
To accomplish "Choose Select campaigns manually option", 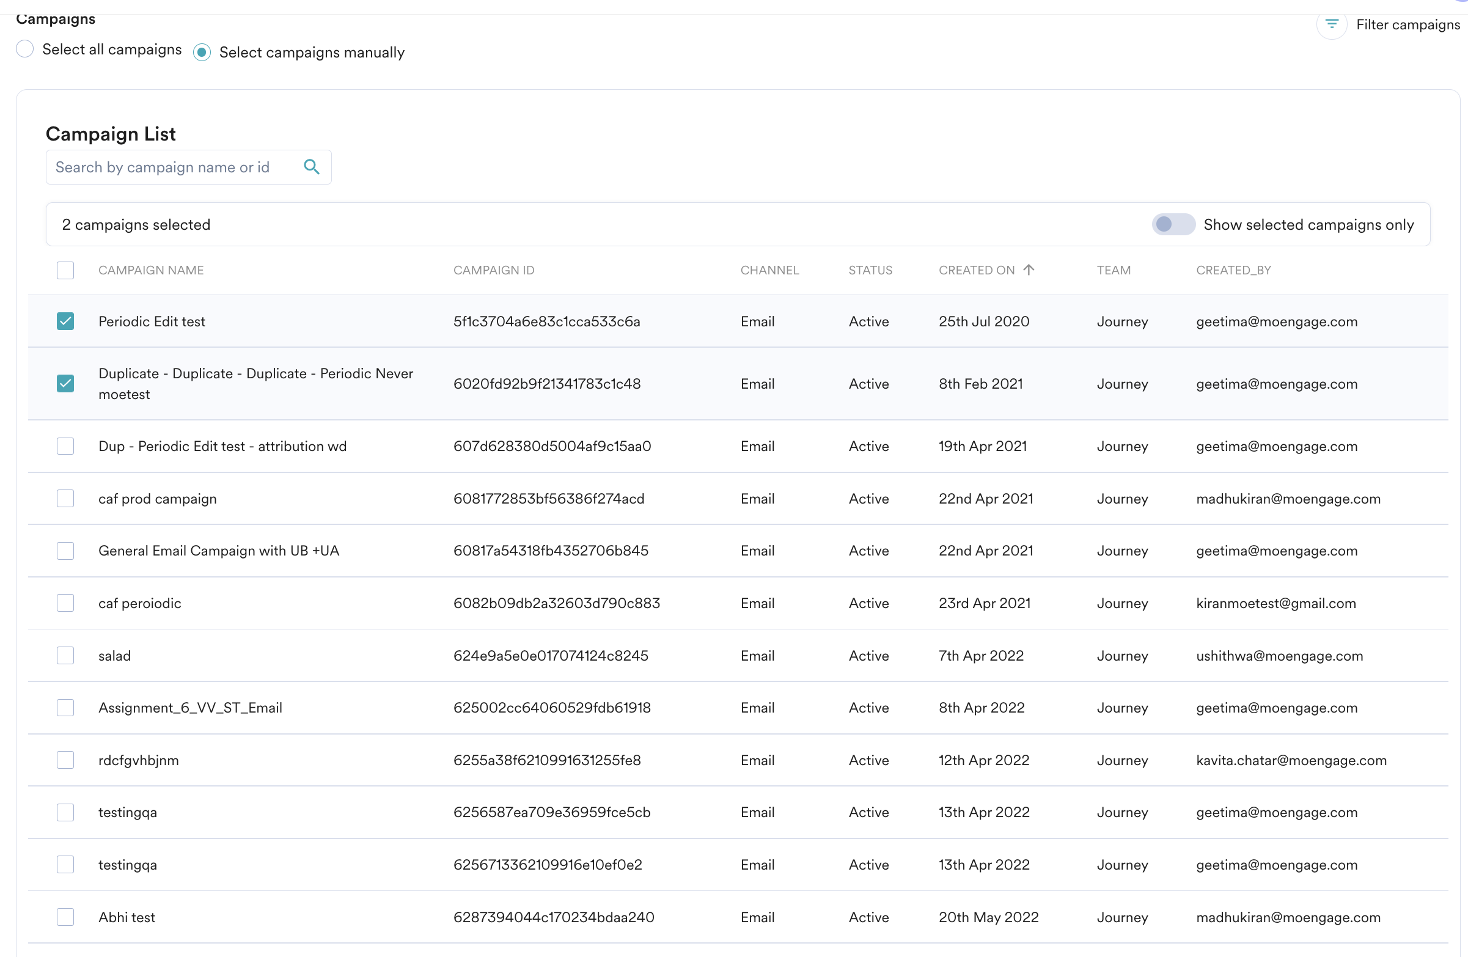I will point(202,53).
